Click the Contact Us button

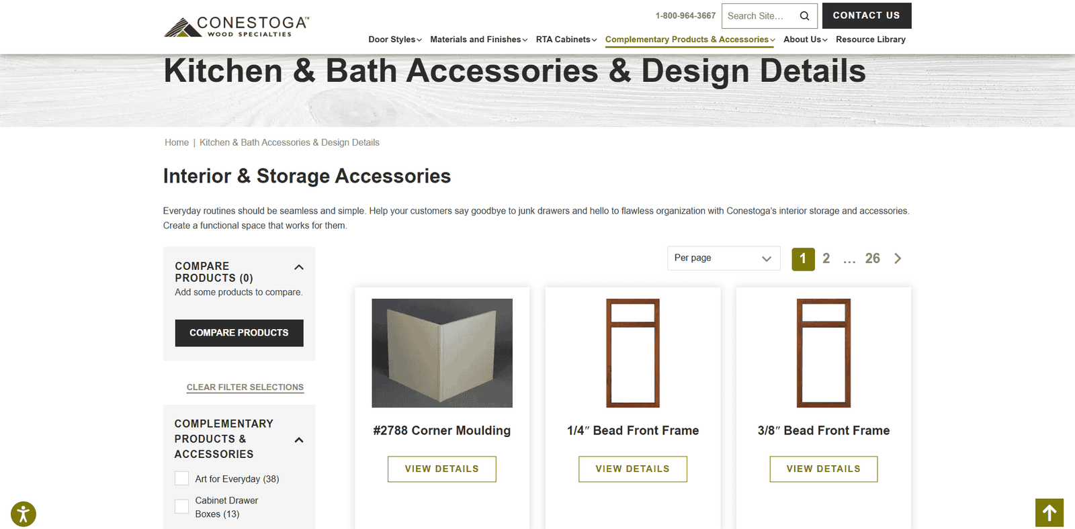coord(867,15)
